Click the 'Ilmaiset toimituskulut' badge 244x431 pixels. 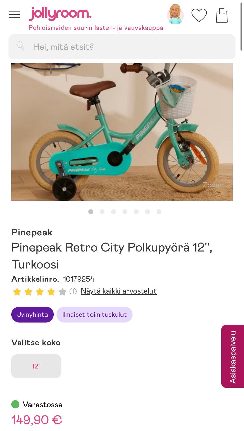pyautogui.click(x=94, y=314)
